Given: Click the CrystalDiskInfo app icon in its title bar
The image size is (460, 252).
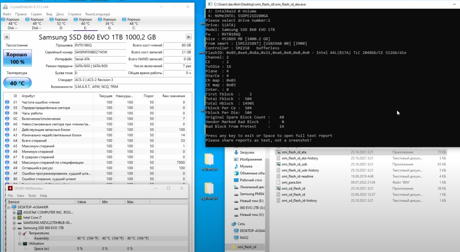Looking at the screenshot, I should point(5,7).
